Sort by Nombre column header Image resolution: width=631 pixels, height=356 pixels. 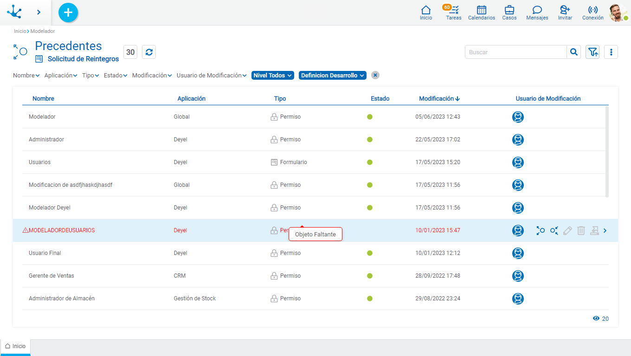43,98
